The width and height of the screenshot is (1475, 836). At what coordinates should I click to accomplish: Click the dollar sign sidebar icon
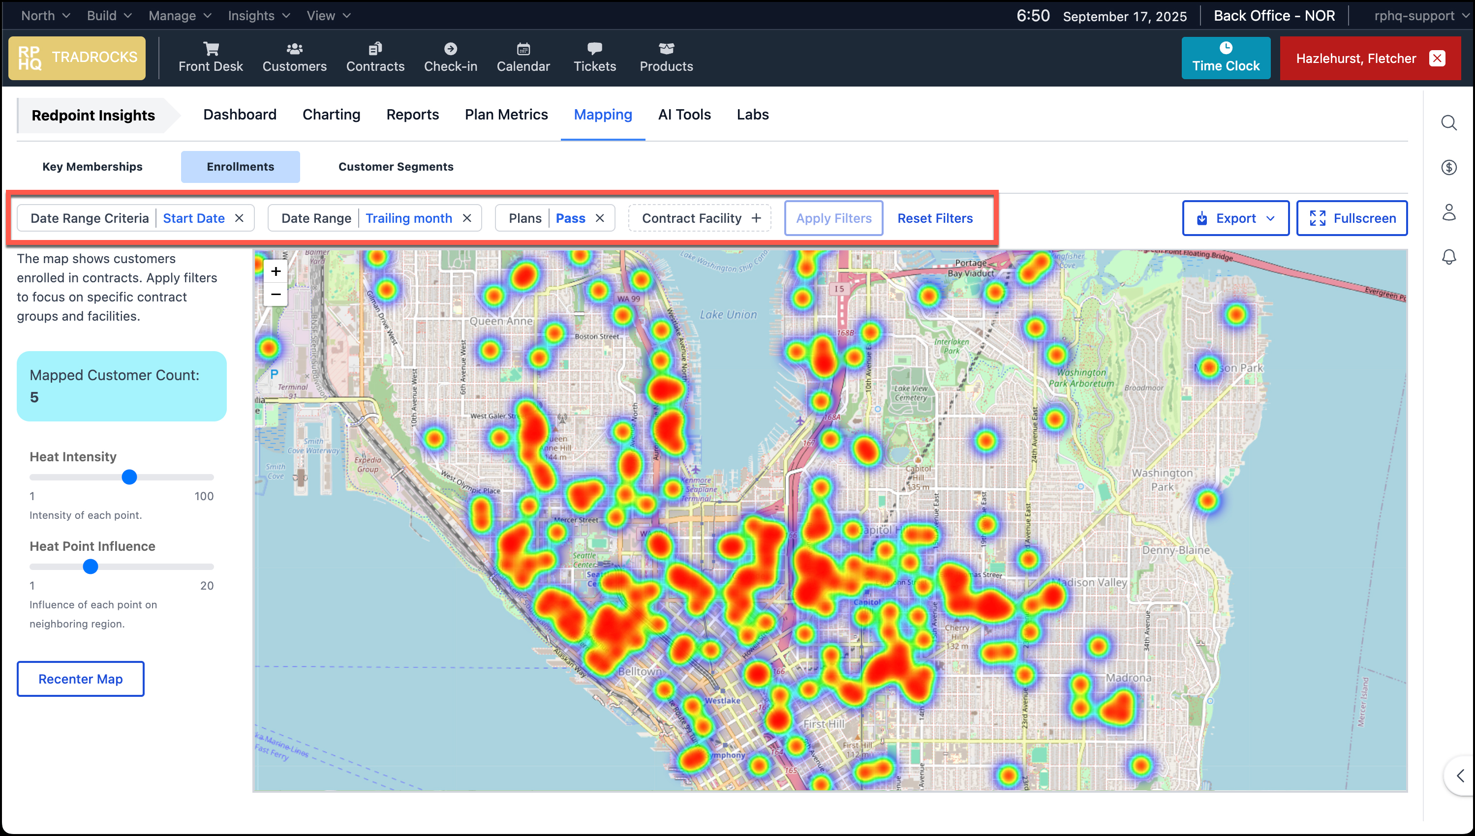tap(1448, 167)
